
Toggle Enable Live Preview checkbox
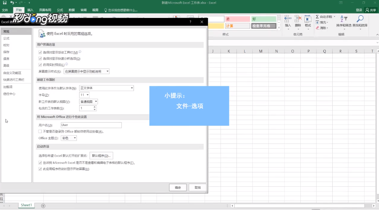(40, 65)
